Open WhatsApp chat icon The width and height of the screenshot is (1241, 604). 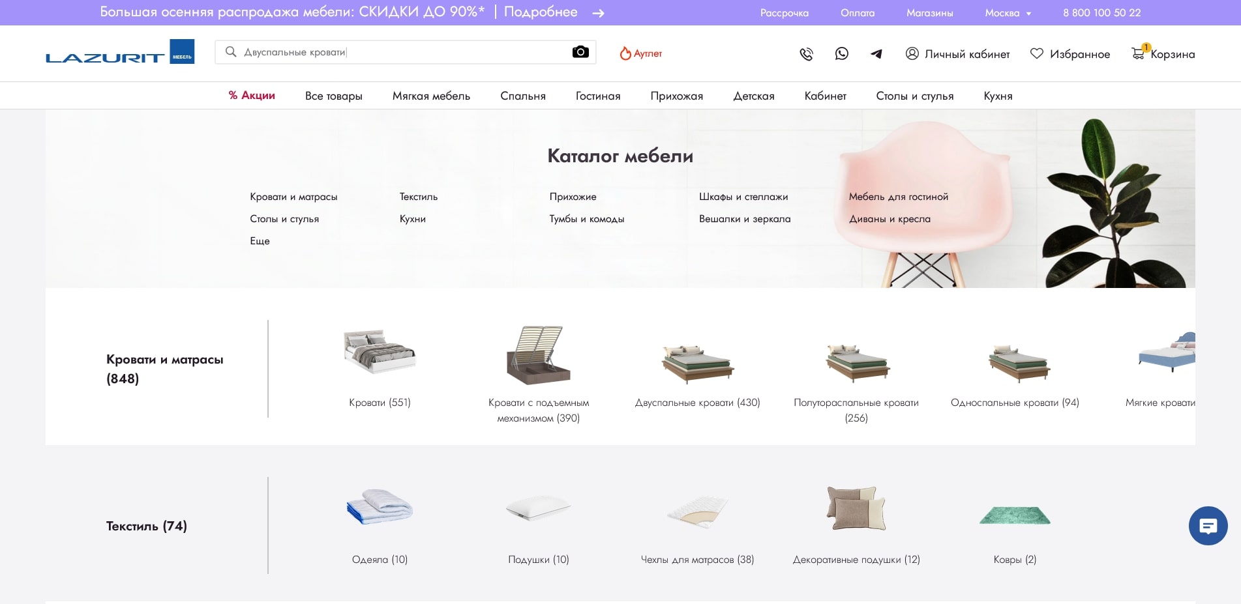(841, 54)
